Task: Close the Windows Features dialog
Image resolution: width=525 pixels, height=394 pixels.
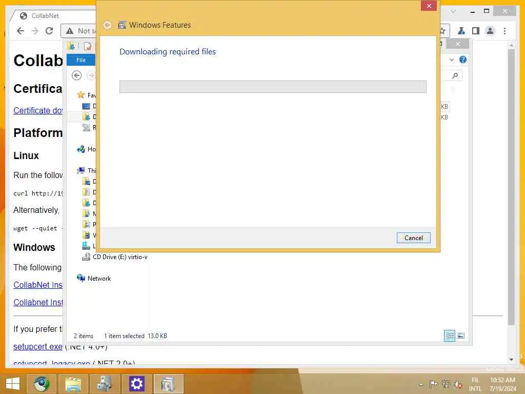Action: tap(429, 6)
